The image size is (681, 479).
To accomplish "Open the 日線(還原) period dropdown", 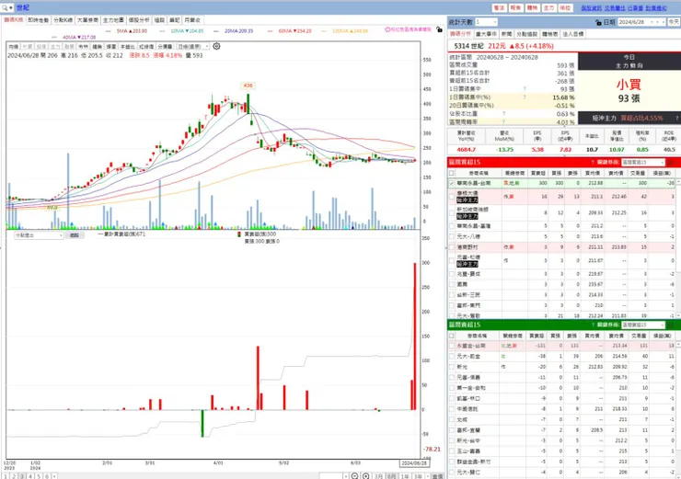I will click(x=193, y=46).
